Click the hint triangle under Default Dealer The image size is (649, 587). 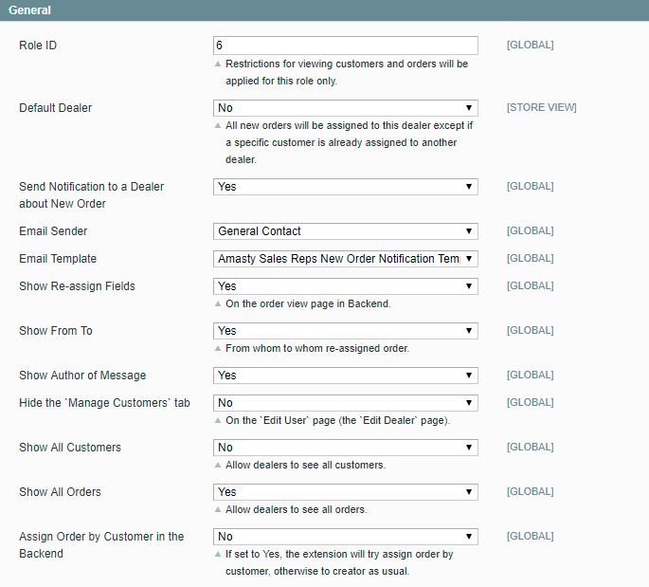[x=218, y=126]
